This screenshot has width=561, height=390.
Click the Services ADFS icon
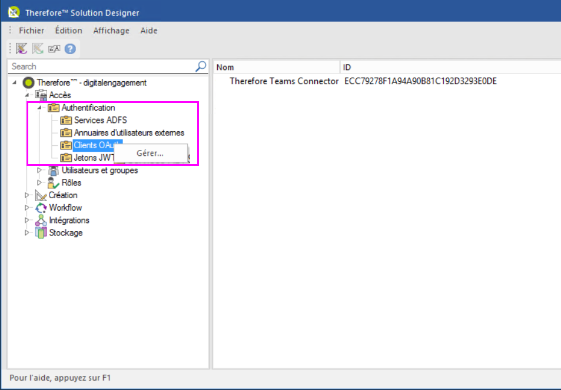tap(66, 120)
